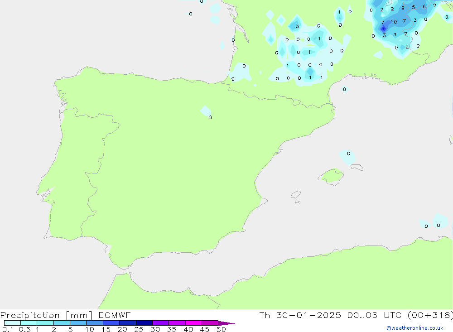Click the '25' legend scale label
The image size is (453, 332).
pos(139,329)
